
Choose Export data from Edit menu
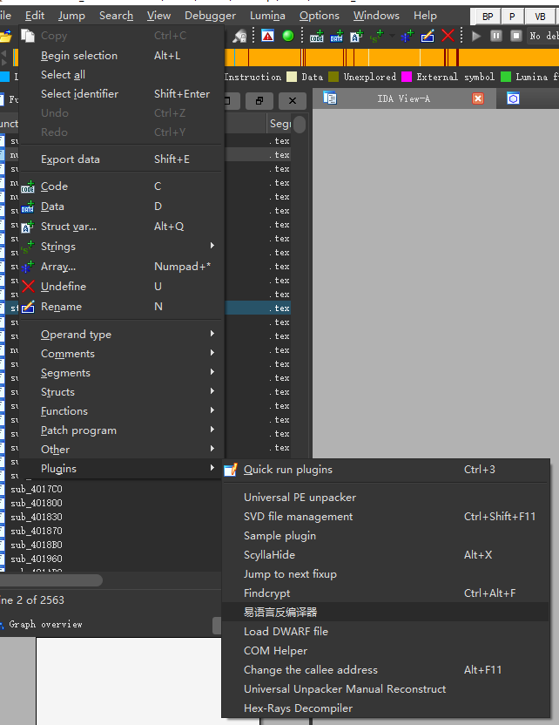pyautogui.click(x=71, y=159)
